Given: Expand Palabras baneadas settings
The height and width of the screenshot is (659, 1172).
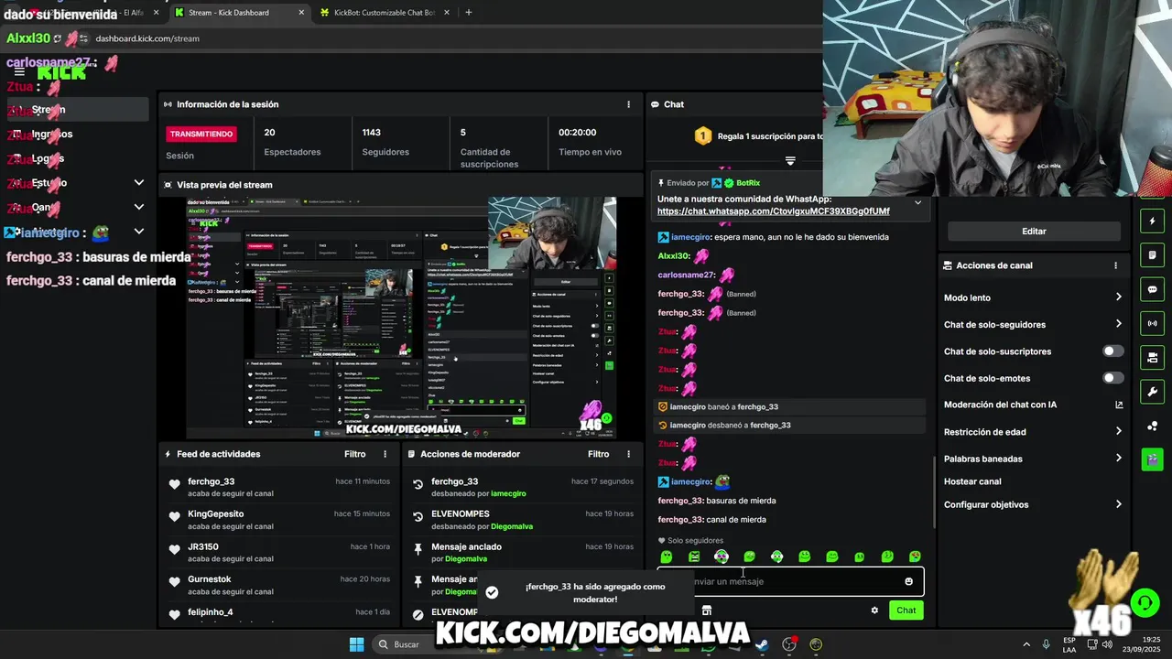Looking at the screenshot, I should point(1118,458).
